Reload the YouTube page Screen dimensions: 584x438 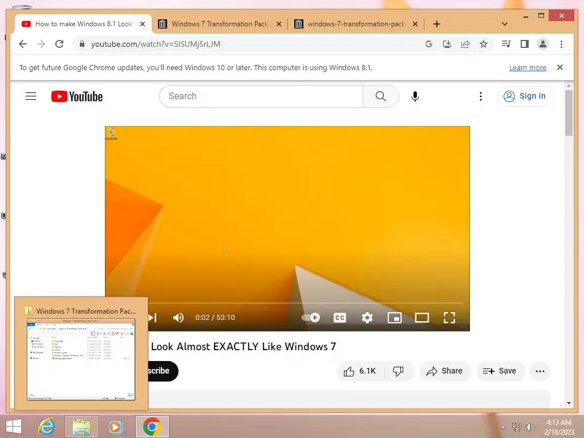click(x=59, y=44)
